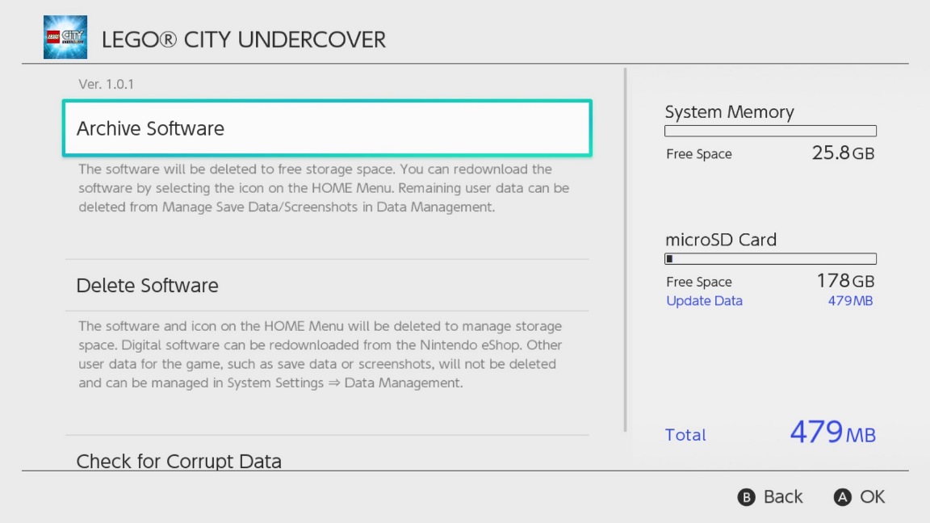The width and height of the screenshot is (930, 523).
Task: Click the Update Data label
Action: pyautogui.click(x=704, y=301)
